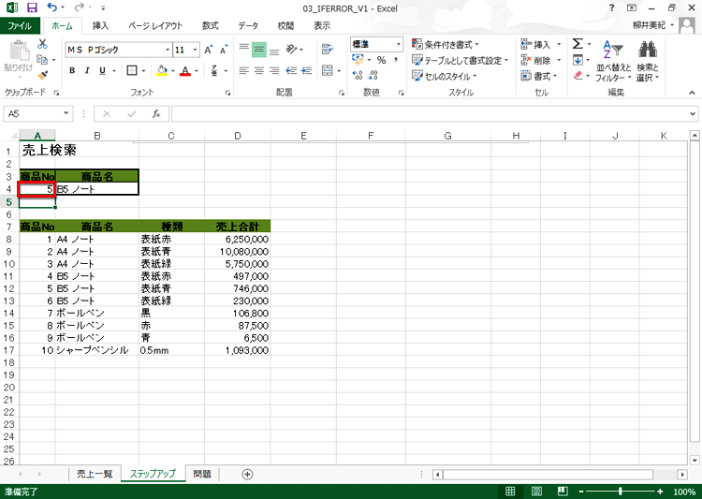Screen dimensions: 702x499
Task: Switch to the ページレイアウト ribbon tab
Action: click(x=155, y=25)
